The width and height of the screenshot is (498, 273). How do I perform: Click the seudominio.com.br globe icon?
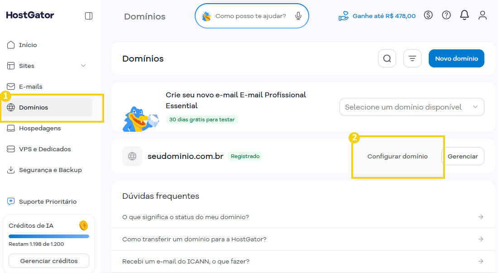click(x=132, y=156)
